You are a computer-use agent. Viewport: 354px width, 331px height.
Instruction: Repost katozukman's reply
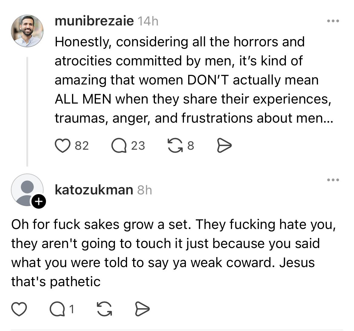click(x=104, y=309)
